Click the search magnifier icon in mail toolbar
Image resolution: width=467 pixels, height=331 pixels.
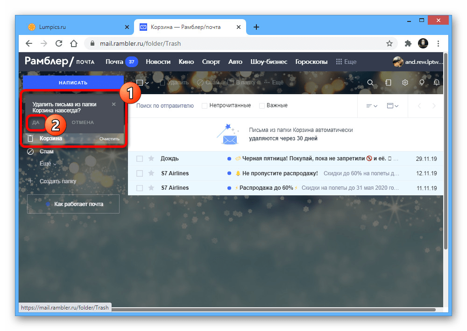coord(370,83)
